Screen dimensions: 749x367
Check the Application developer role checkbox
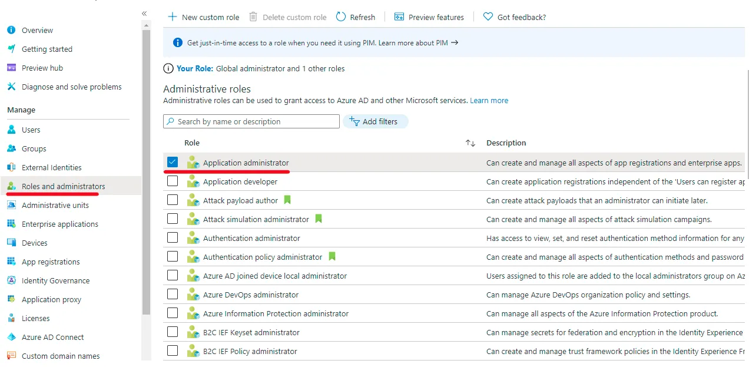tap(173, 181)
